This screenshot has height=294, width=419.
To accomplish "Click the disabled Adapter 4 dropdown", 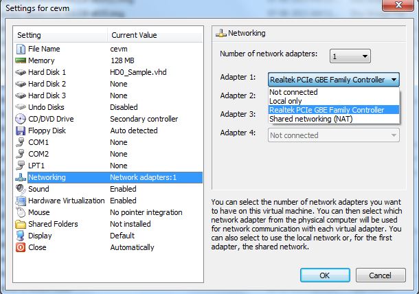I will click(x=334, y=135).
